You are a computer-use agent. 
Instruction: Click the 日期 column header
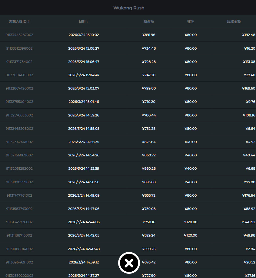pos(83,22)
